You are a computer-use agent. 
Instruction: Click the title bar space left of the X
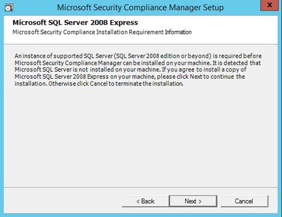[x=242, y=7]
